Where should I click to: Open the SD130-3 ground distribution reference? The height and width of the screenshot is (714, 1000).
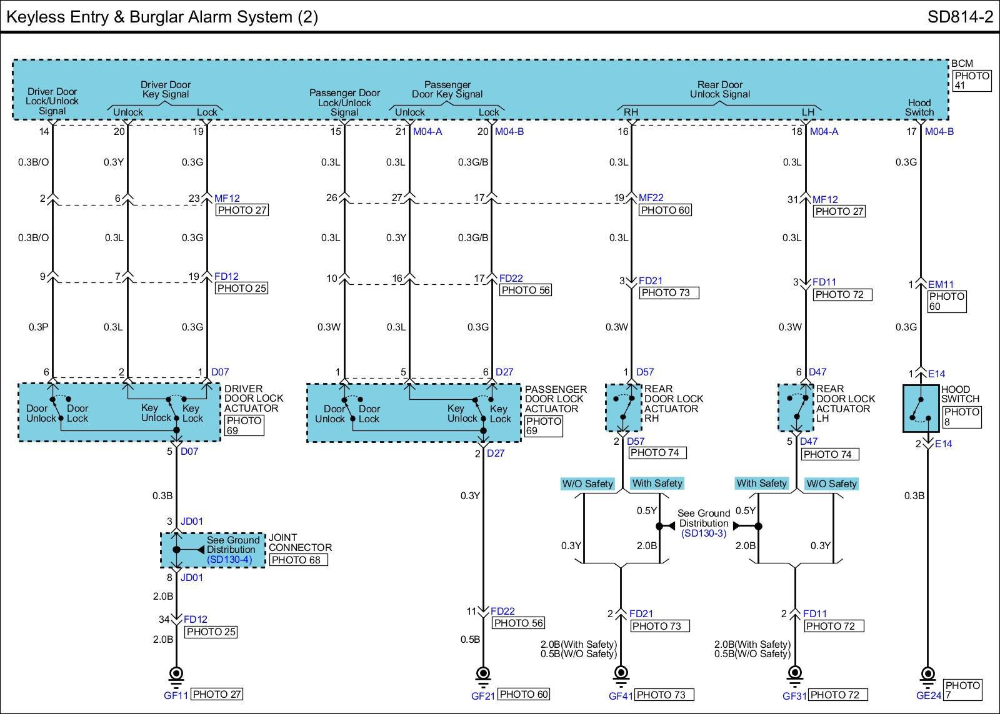click(x=704, y=533)
